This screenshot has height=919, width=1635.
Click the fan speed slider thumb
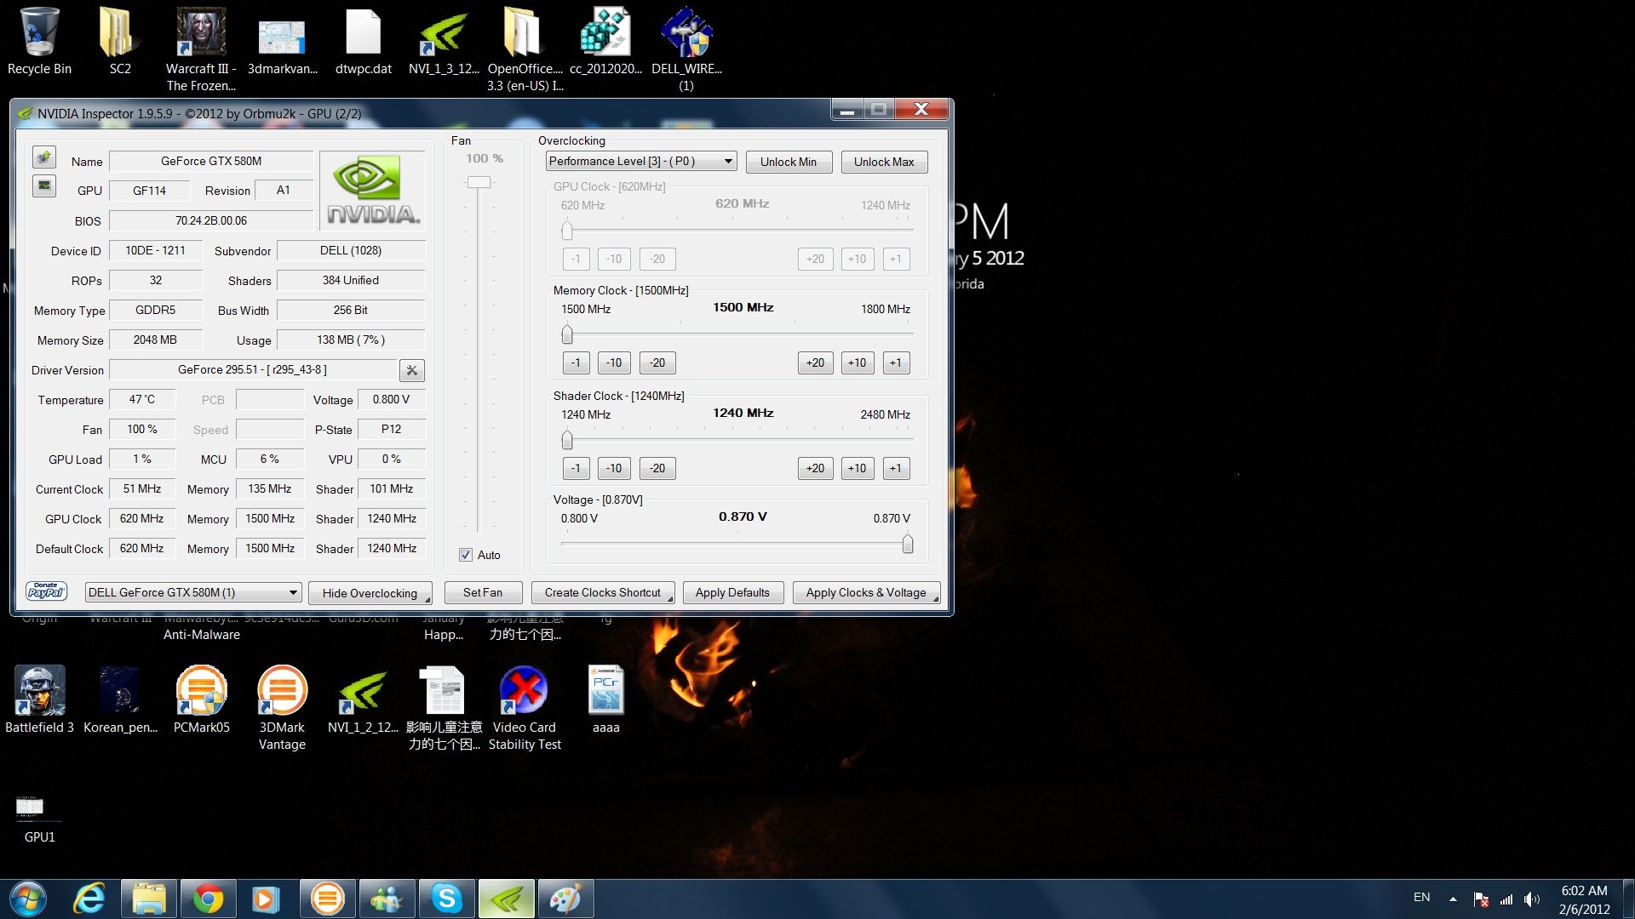click(x=479, y=182)
